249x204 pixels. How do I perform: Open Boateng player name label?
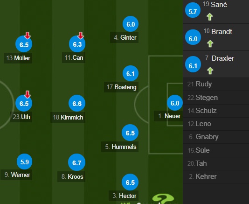(121, 87)
